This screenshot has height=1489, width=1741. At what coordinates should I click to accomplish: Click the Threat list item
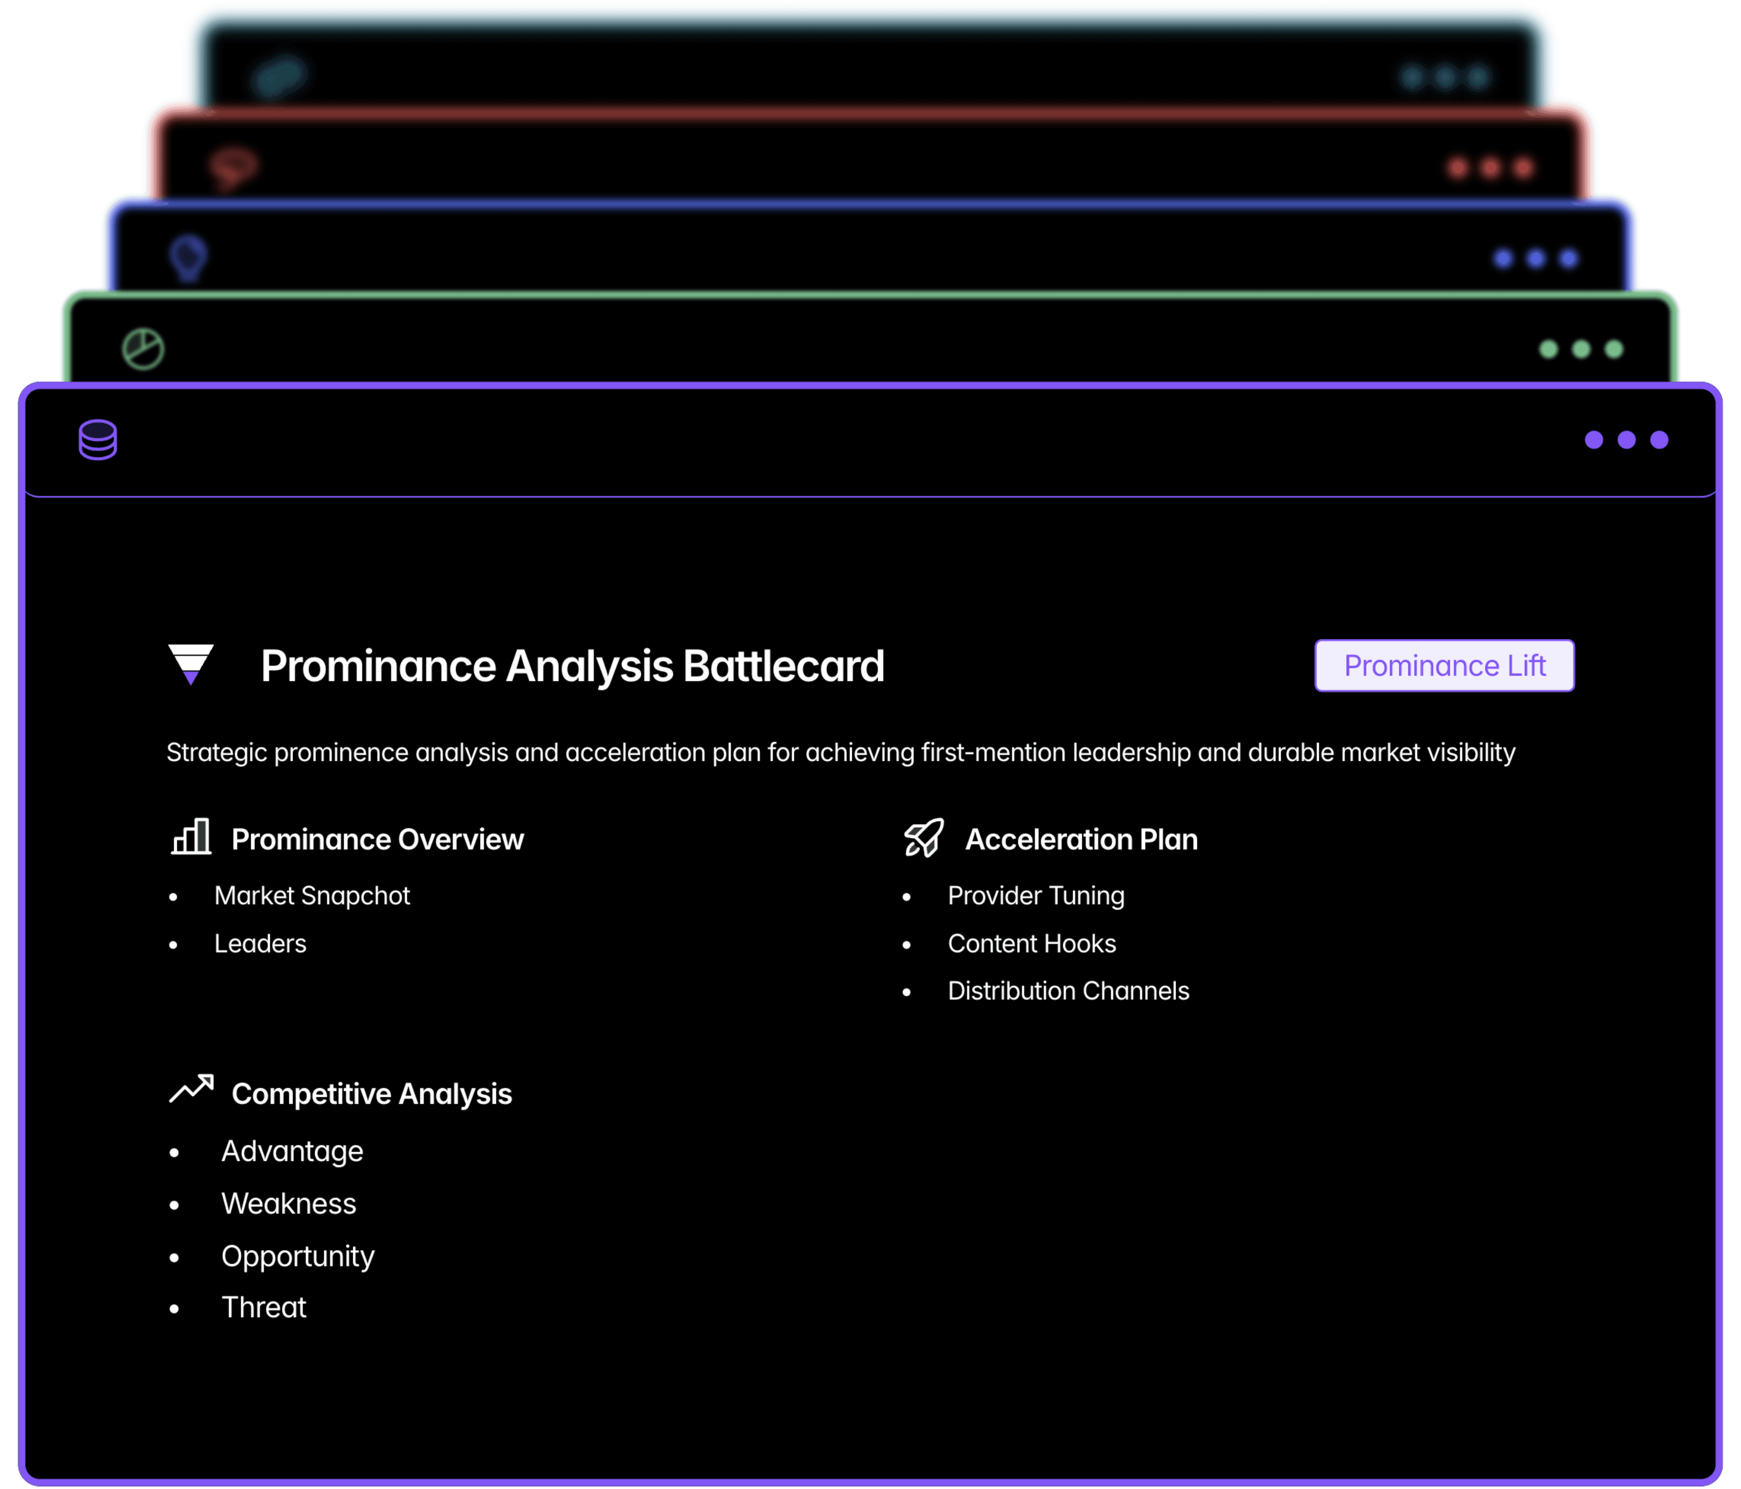click(264, 1308)
